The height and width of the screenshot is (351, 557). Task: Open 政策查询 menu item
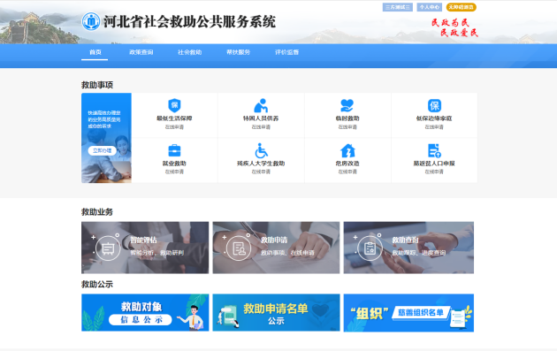[141, 52]
